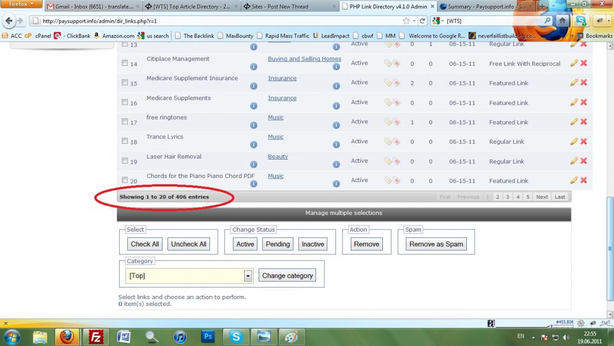The width and height of the screenshot is (614, 346).
Task: Open Buying and Selling Homes category link
Action: click(304, 58)
